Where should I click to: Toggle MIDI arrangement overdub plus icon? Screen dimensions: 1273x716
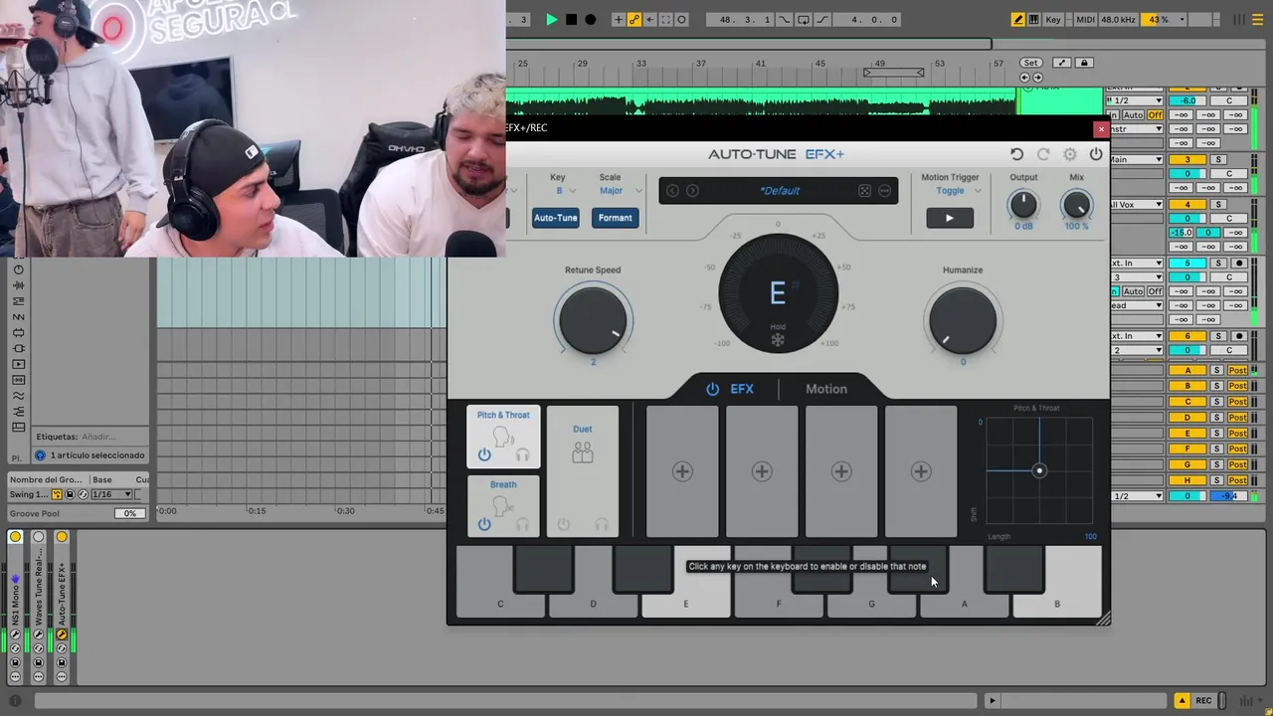click(x=619, y=19)
